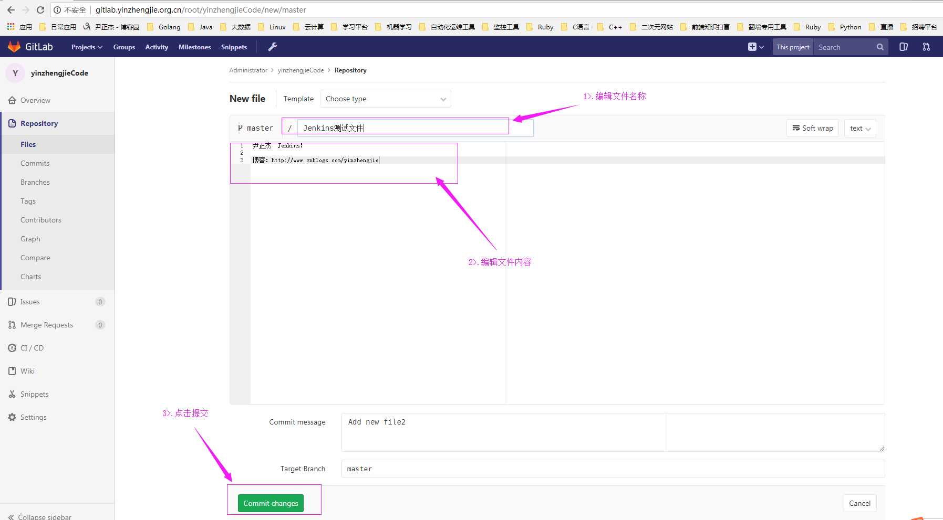Click the This project search scope

pyautogui.click(x=793, y=47)
